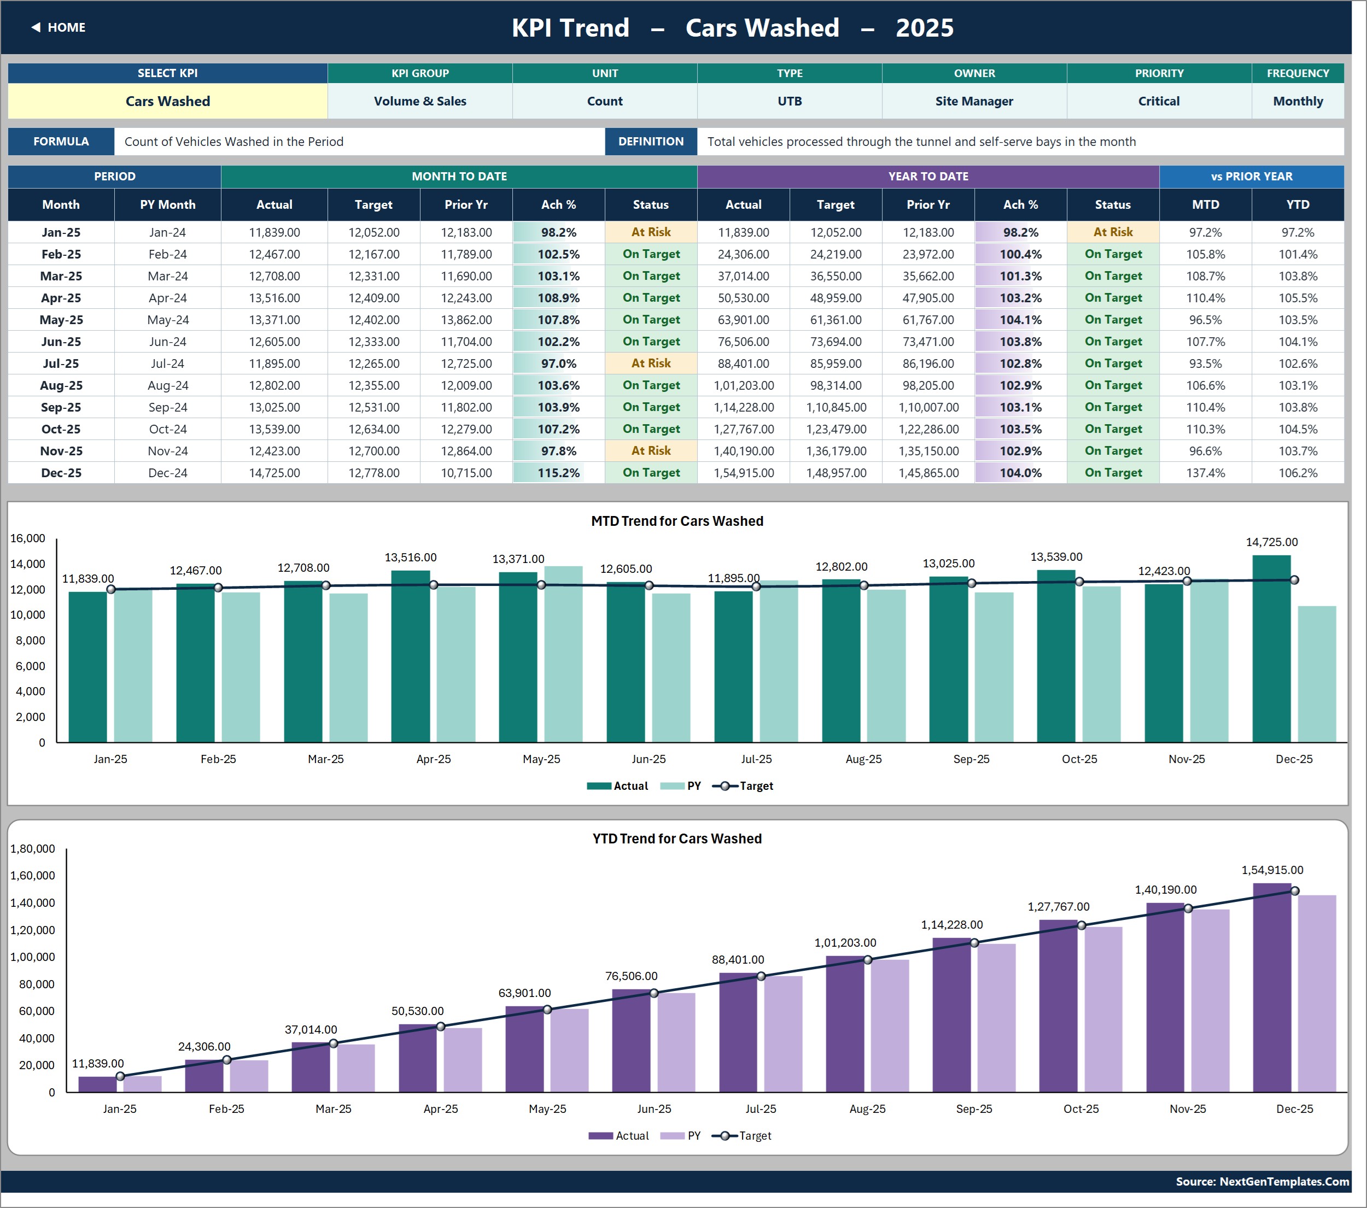Click the Sep-25 YTD Ach % 103.1%
Screen dimensions: 1367x1208
tap(1020, 407)
